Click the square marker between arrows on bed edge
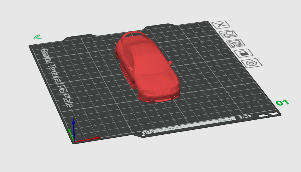The height and width of the screenshot is (172, 301). coord(245,117)
